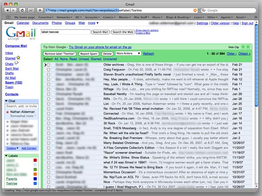The image size is (262, 196).
Task: Select checkbox for Momentous Occasion! email
Action: (x=49, y=172)
